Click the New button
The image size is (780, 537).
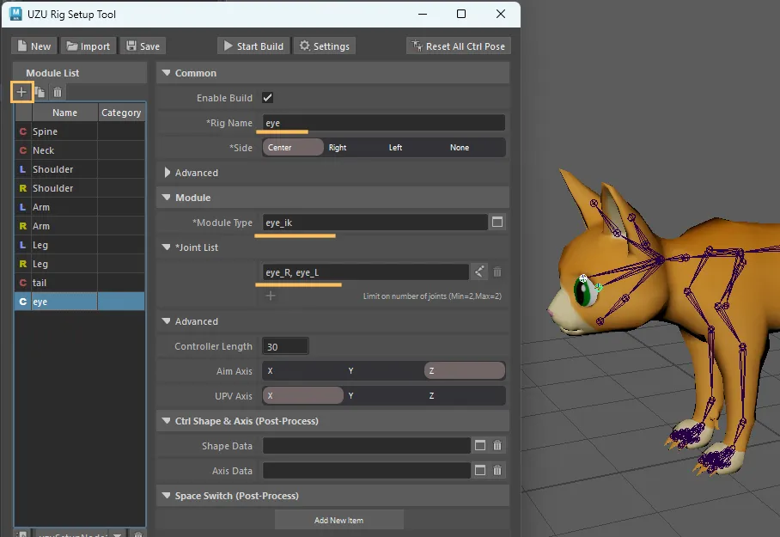pyautogui.click(x=34, y=46)
